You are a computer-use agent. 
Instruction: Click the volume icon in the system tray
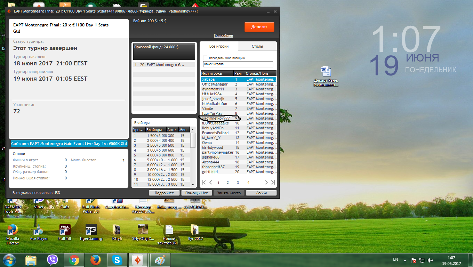pyautogui.click(x=430, y=260)
